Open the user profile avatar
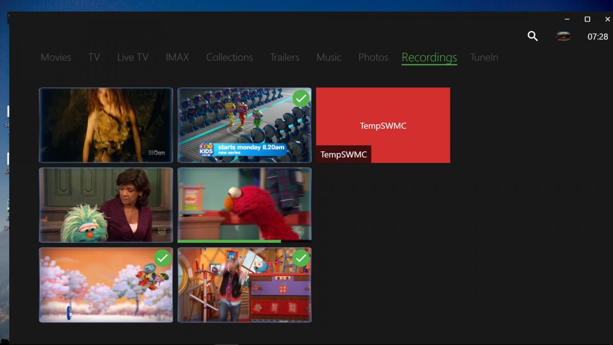The image size is (613, 345). pyautogui.click(x=563, y=36)
